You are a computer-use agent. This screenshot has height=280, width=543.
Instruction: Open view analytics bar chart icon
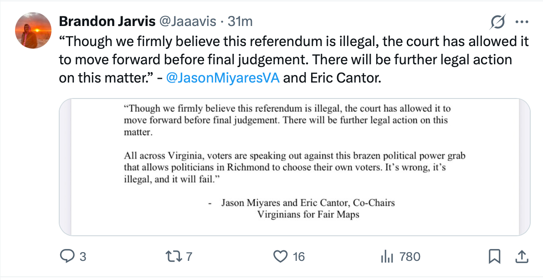tap(386, 257)
